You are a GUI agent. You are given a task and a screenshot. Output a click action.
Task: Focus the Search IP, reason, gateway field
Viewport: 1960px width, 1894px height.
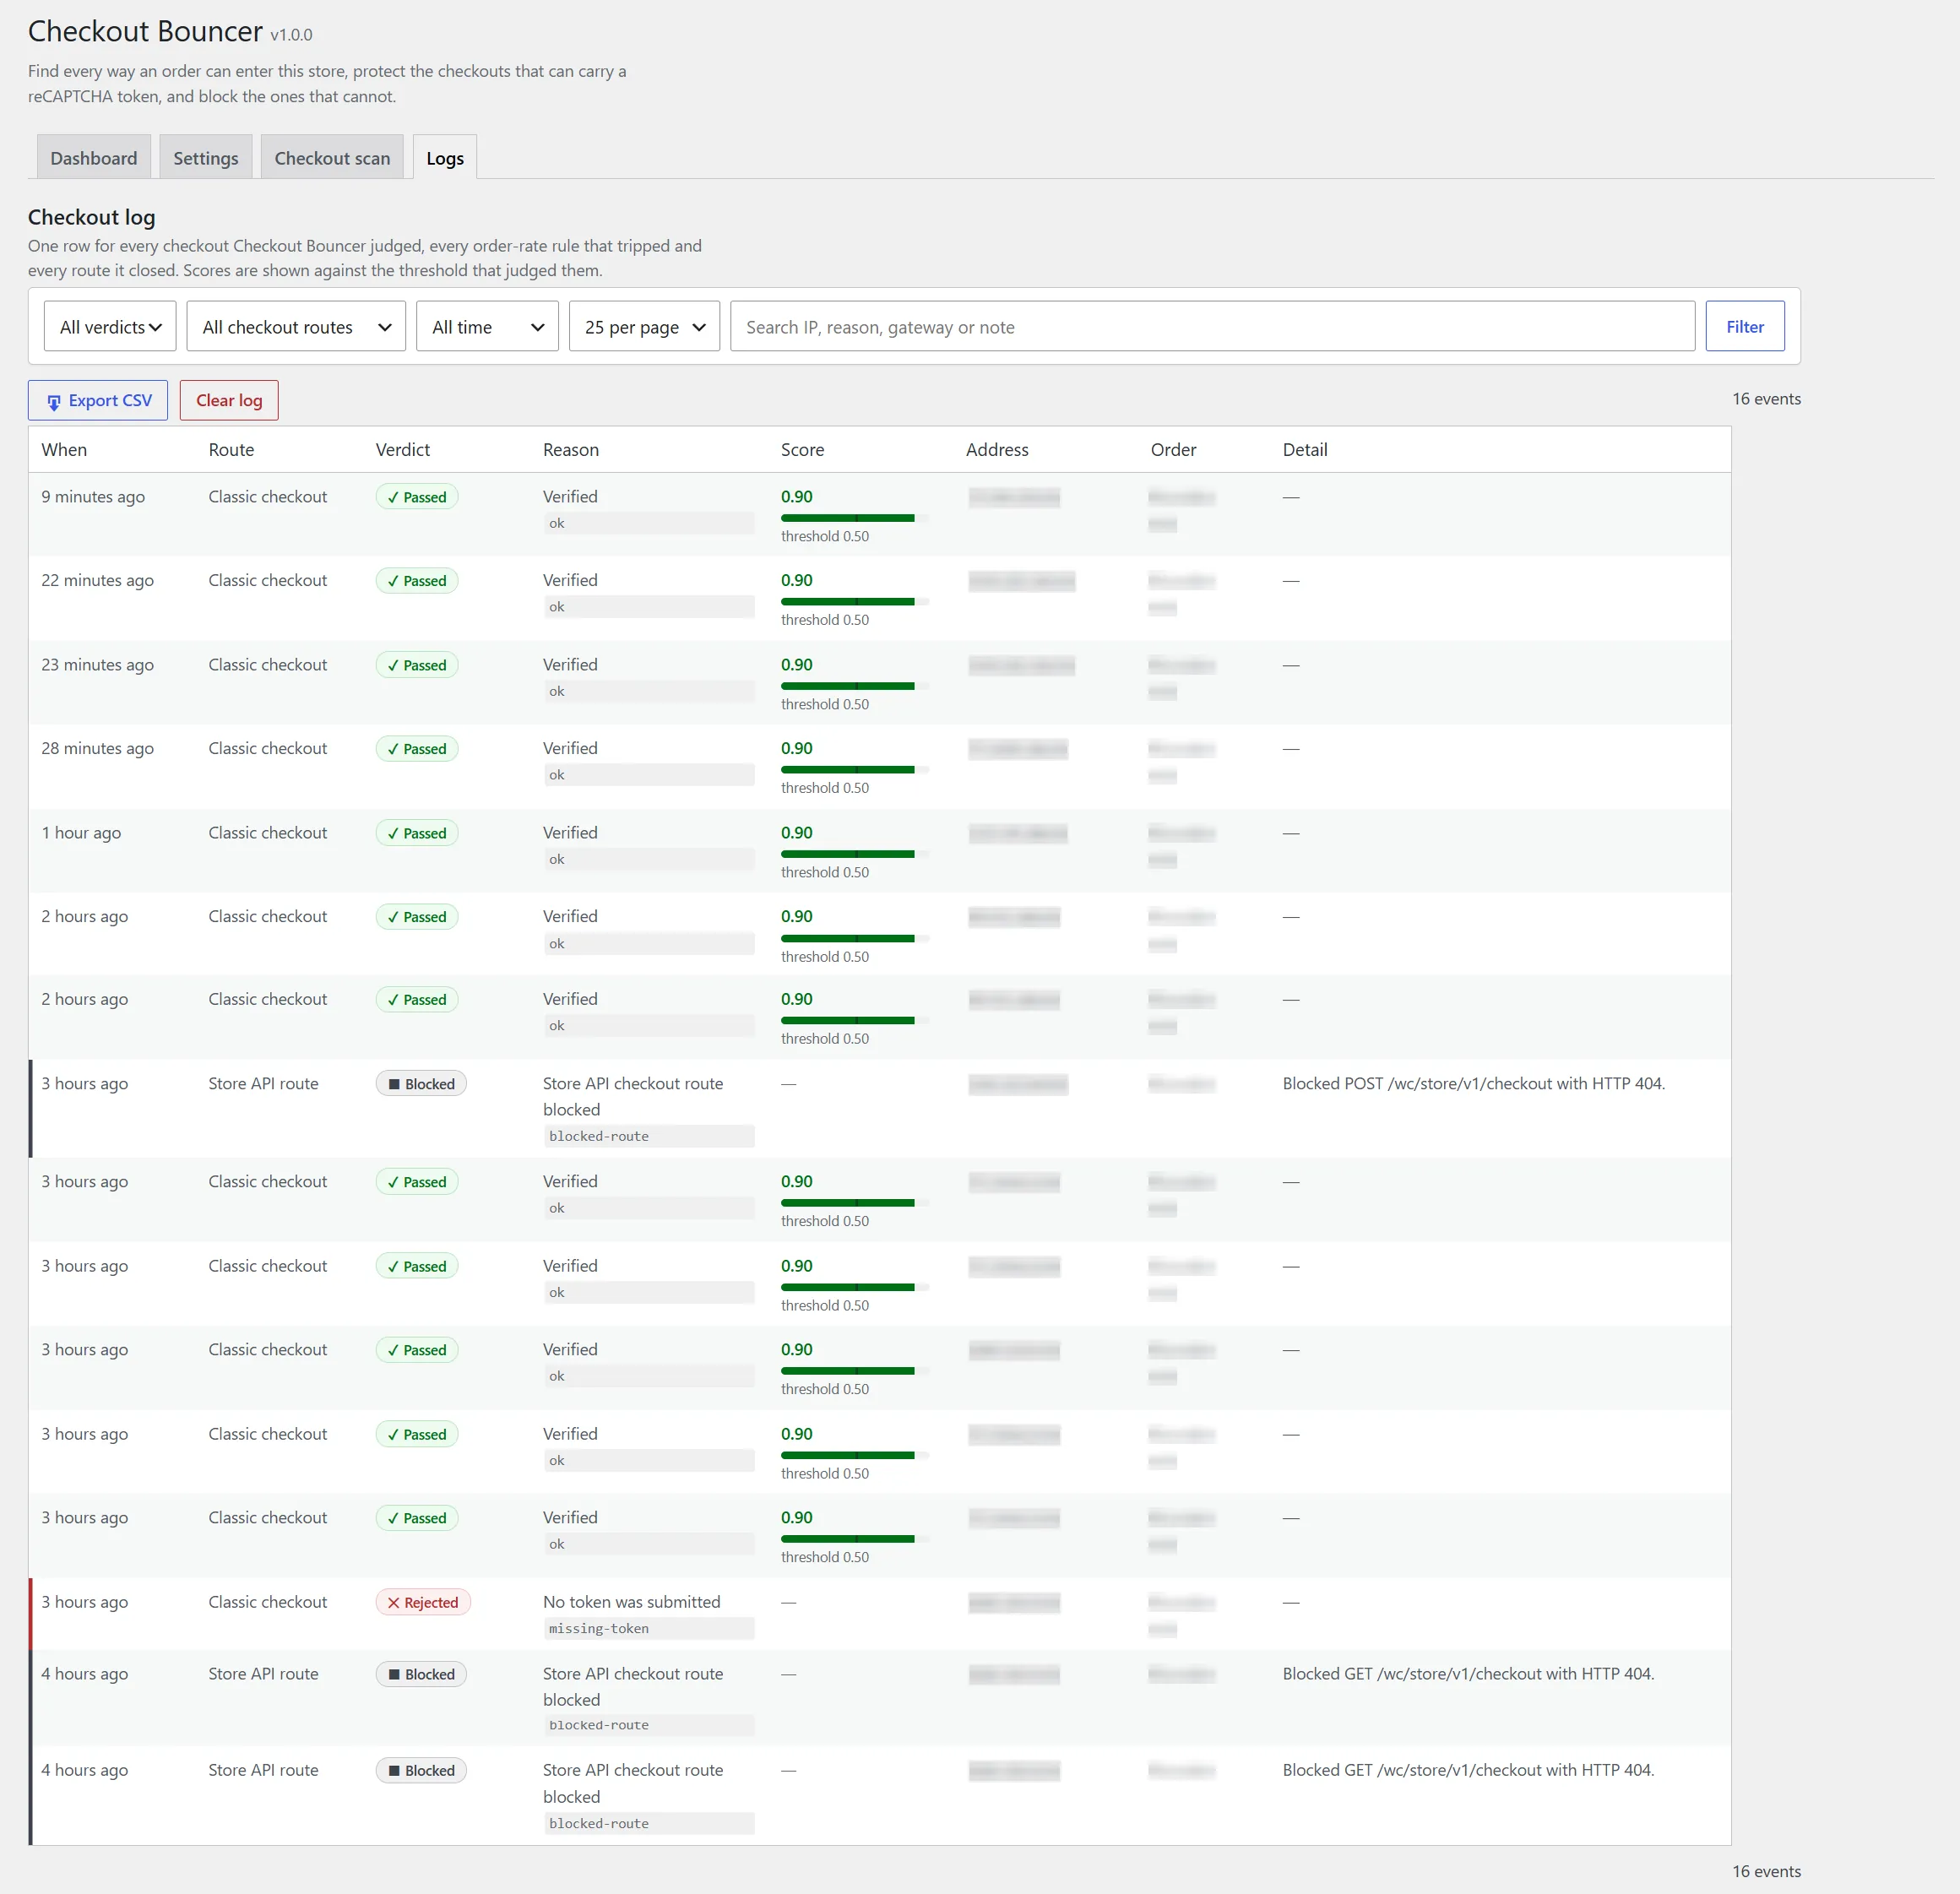tap(1212, 327)
